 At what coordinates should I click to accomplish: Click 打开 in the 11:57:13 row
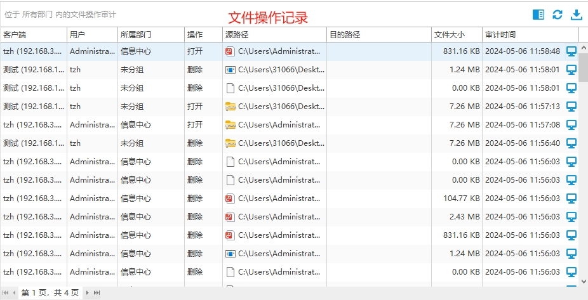(195, 107)
